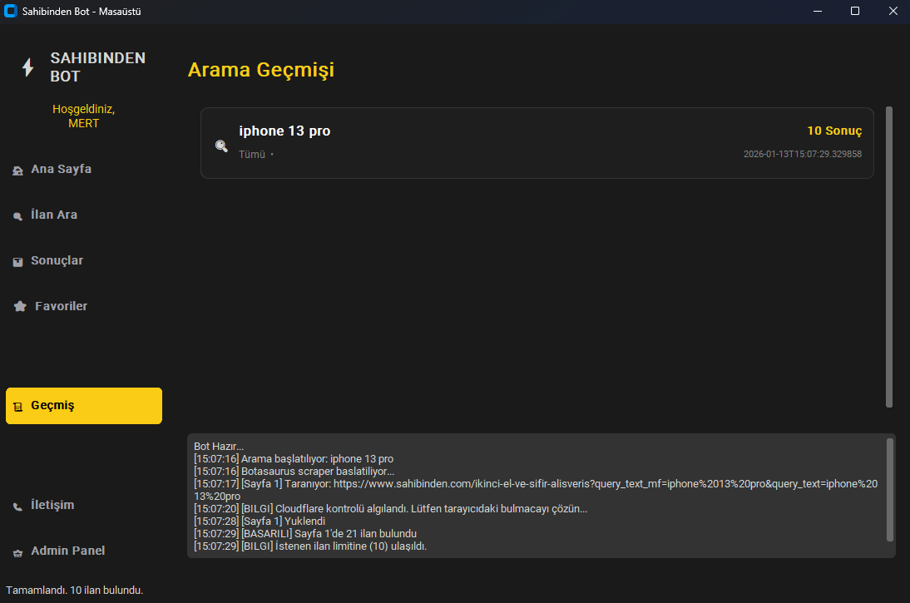Viewport: 910px width, 603px height.
Task: Open the İletişim page
Action: pyautogui.click(x=83, y=505)
